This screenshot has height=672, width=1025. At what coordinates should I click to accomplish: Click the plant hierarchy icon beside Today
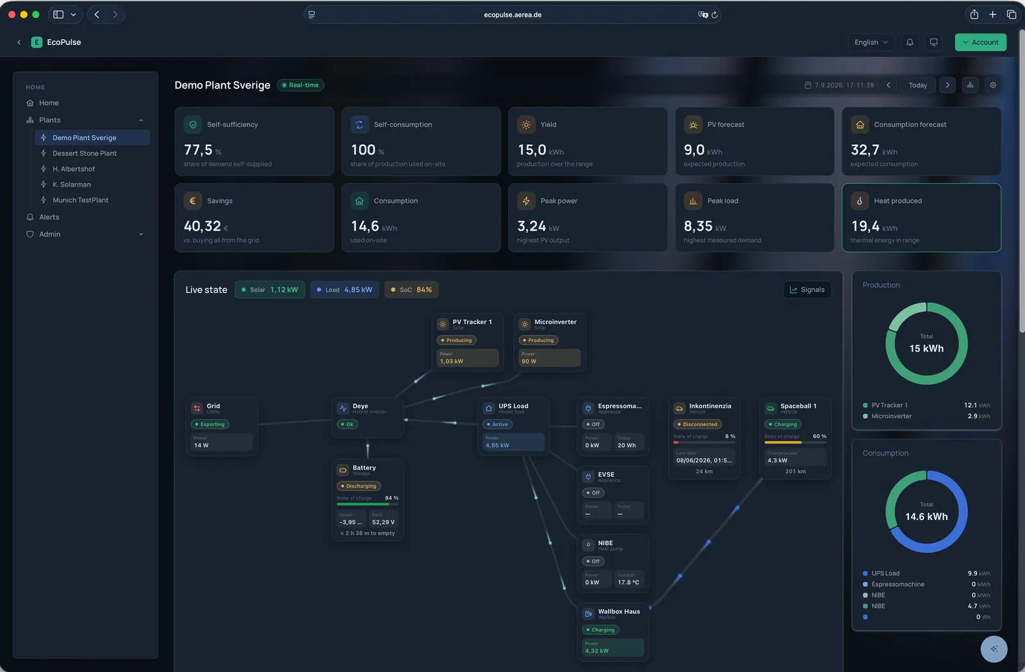[x=971, y=85]
